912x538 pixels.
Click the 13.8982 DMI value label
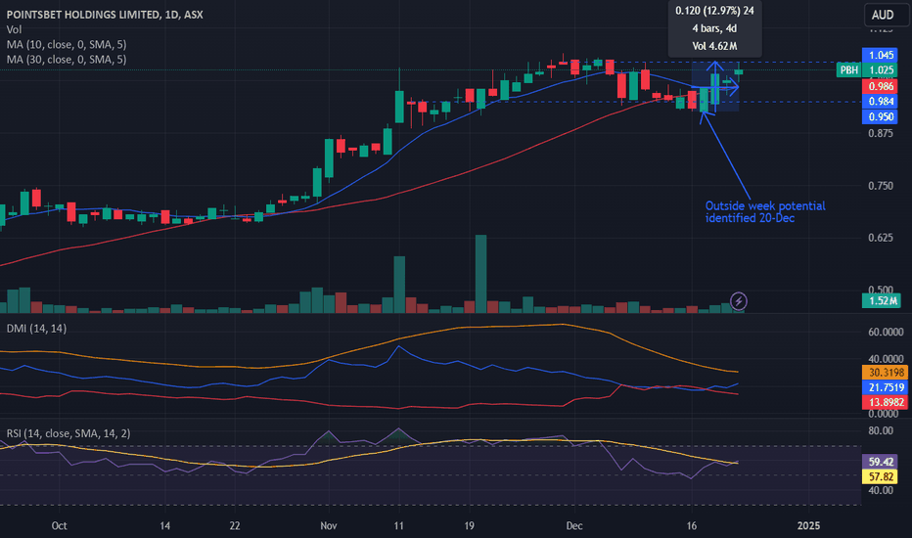(885, 402)
